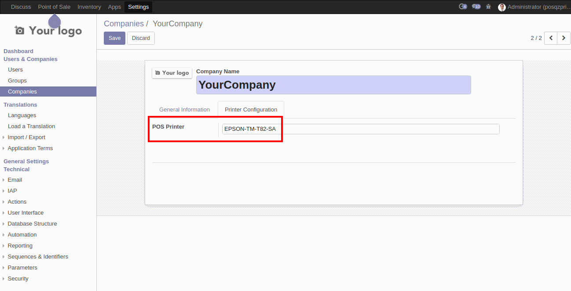Image resolution: width=571 pixels, height=291 pixels.
Task: Open the conversations chat bubble icon
Action: click(x=476, y=7)
